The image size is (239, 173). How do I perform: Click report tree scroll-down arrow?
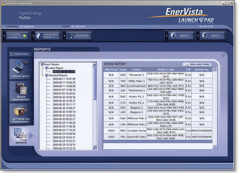[95, 147]
